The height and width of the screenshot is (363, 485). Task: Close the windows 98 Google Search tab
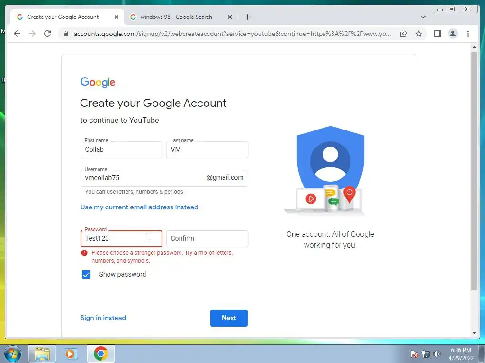(x=230, y=17)
